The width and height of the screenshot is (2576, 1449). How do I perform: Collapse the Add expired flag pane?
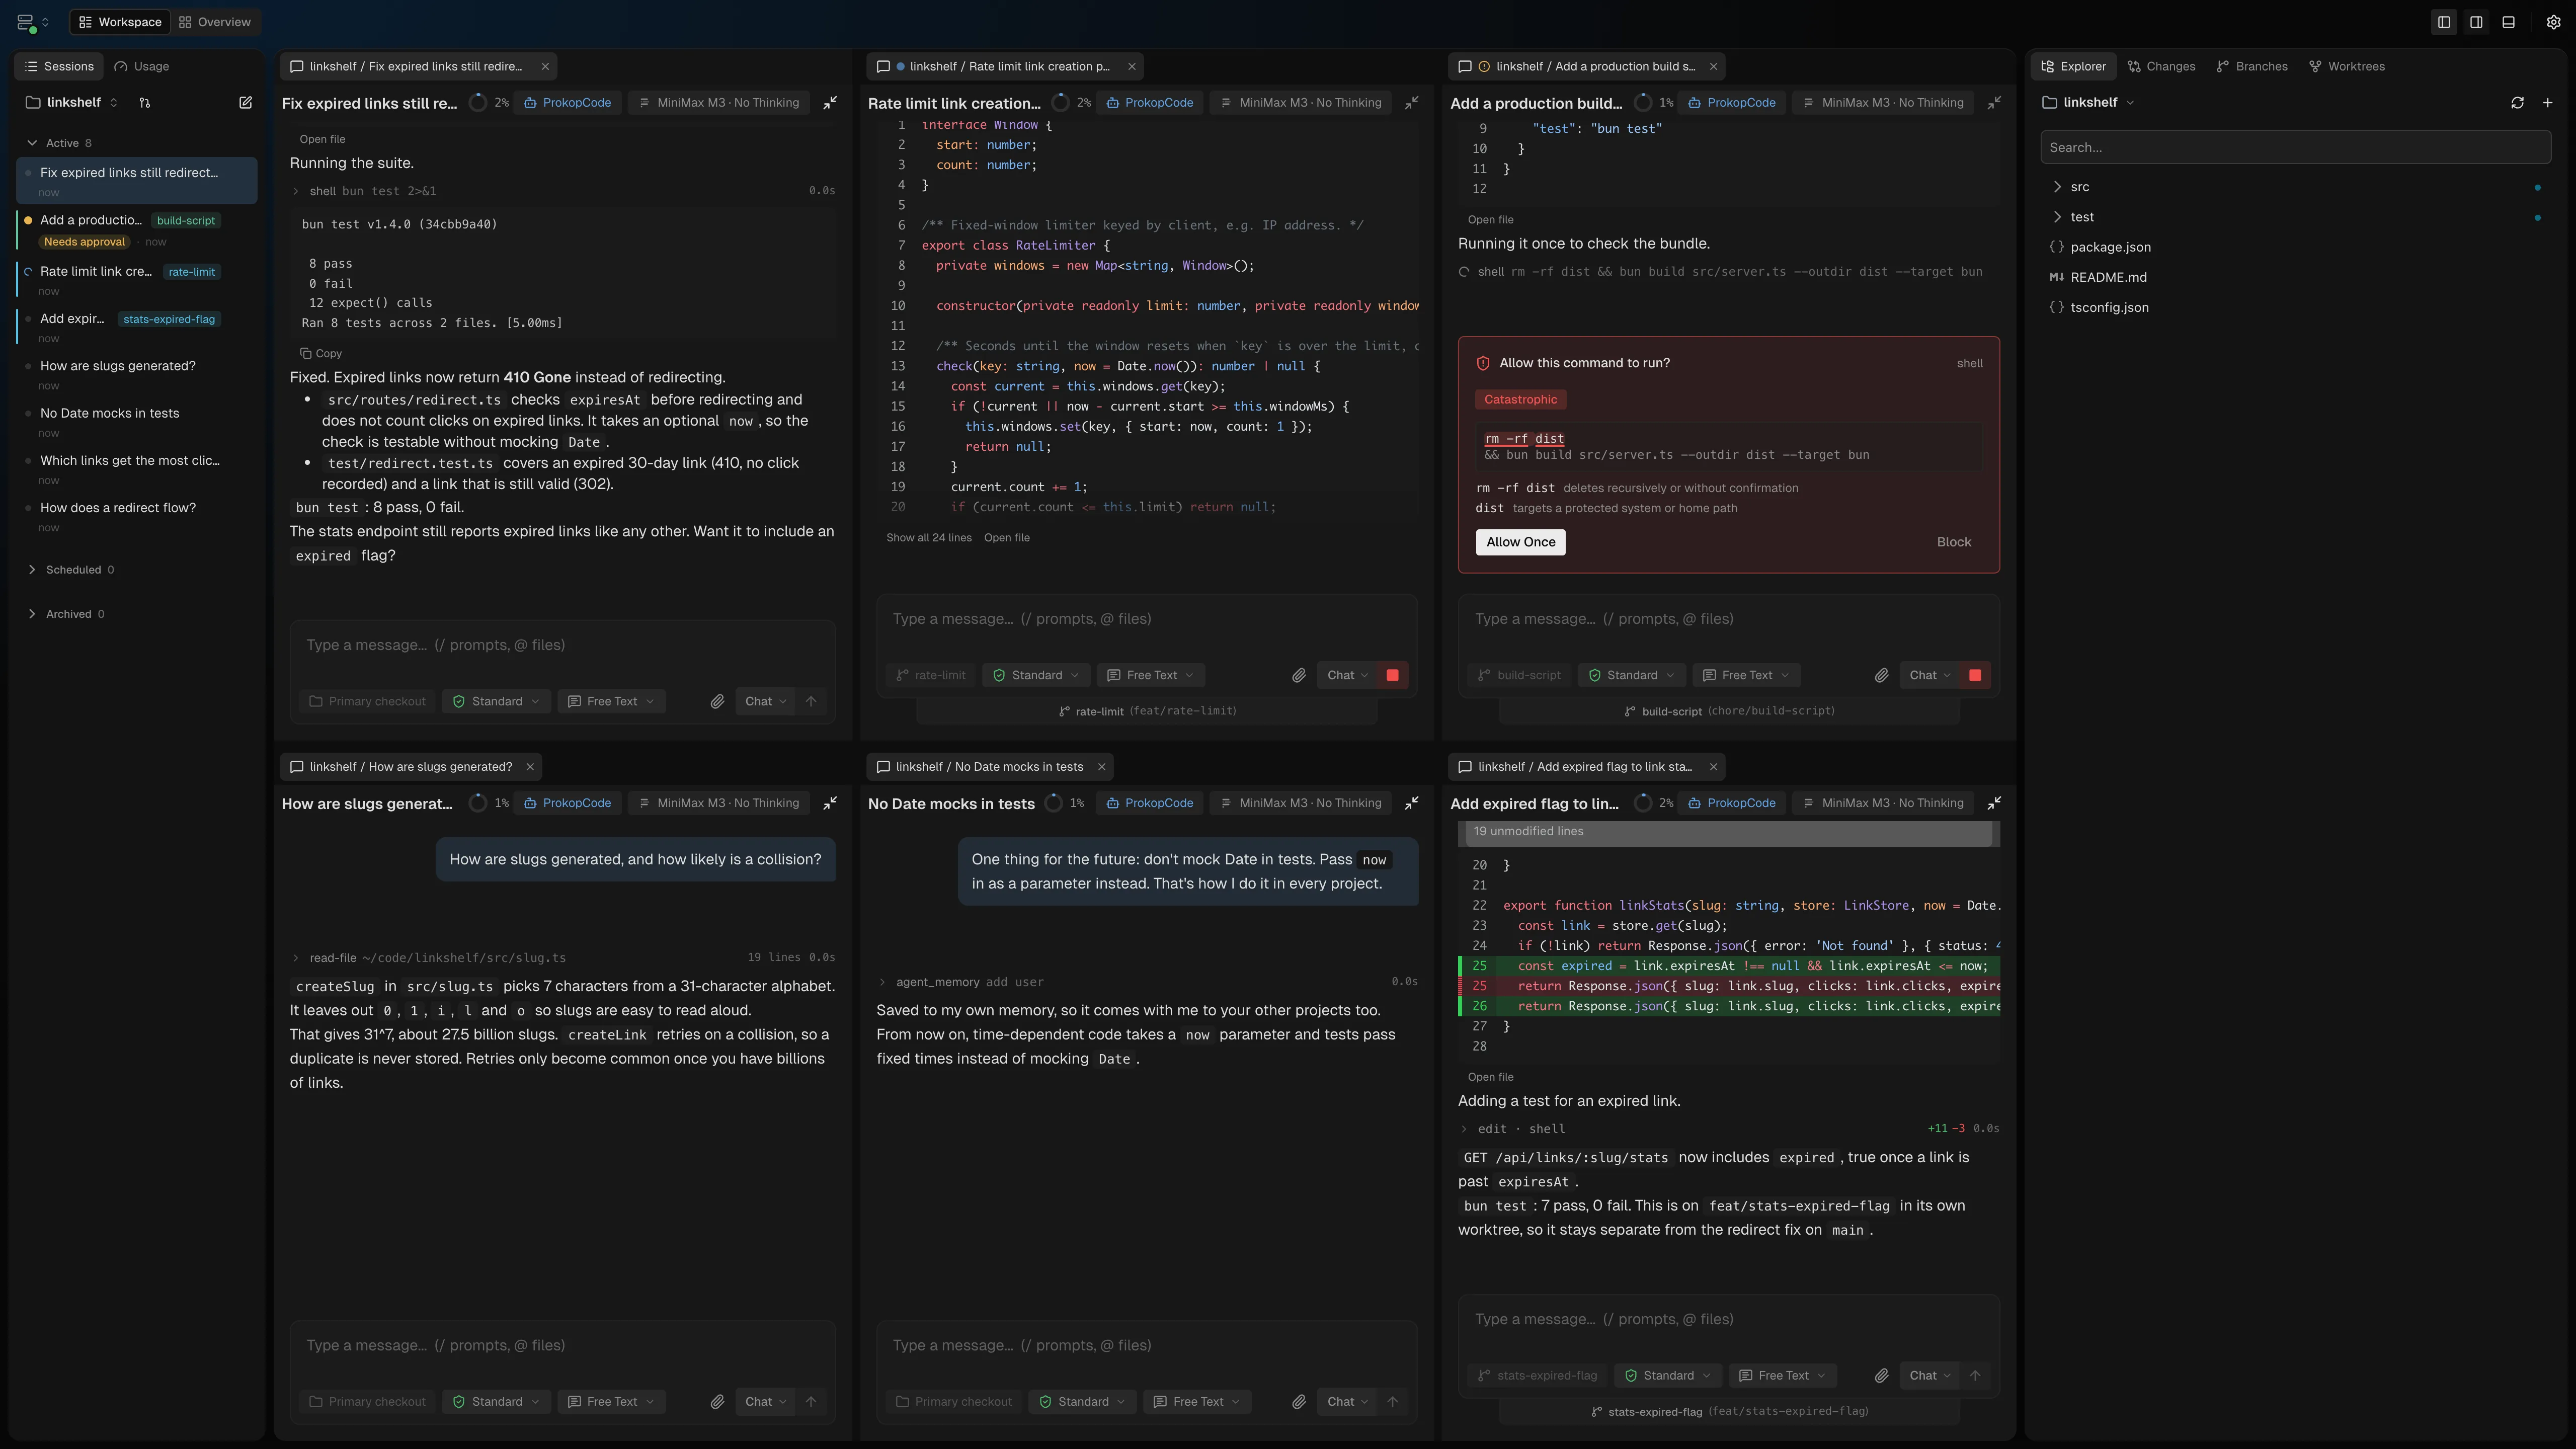coord(1994,803)
